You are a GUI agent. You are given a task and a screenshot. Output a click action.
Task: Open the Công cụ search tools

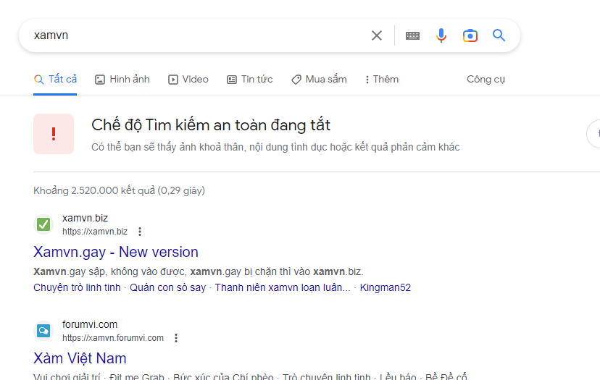point(486,80)
